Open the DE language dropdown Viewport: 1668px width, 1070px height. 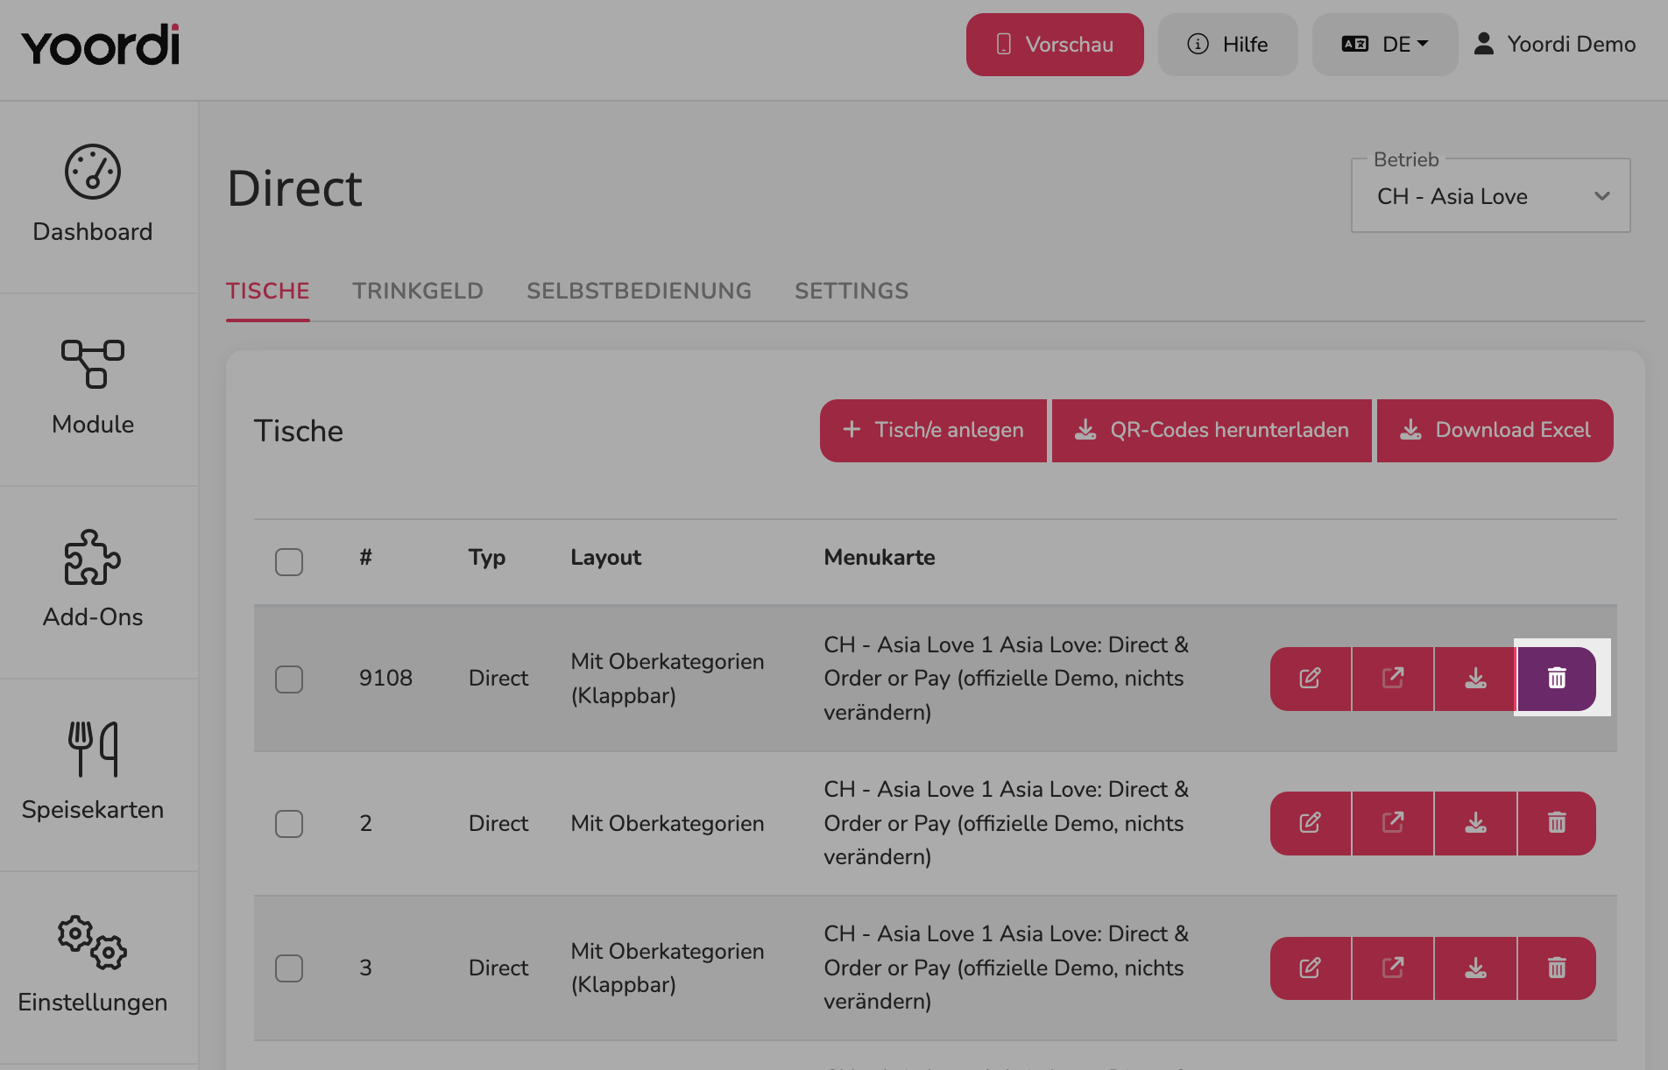click(x=1385, y=45)
